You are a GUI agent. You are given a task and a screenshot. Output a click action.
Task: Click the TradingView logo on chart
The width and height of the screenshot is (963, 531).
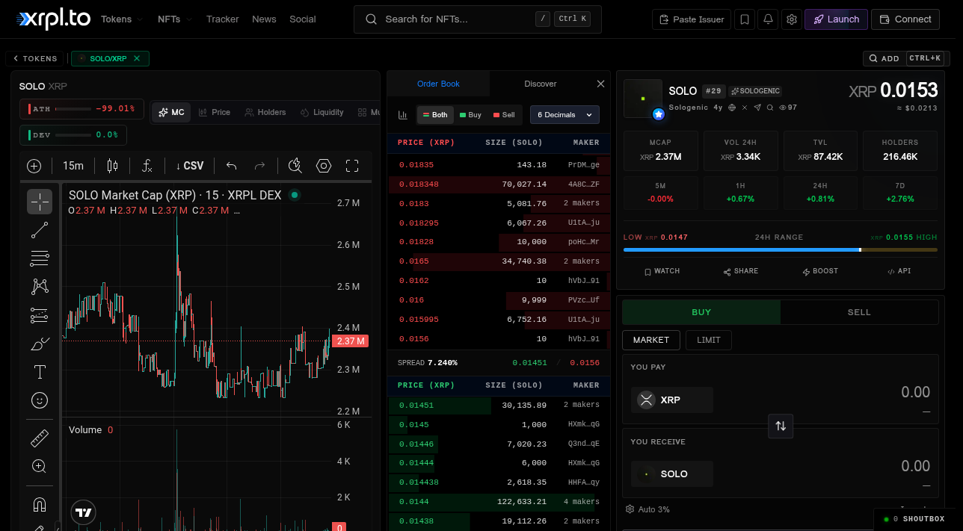point(84,512)
